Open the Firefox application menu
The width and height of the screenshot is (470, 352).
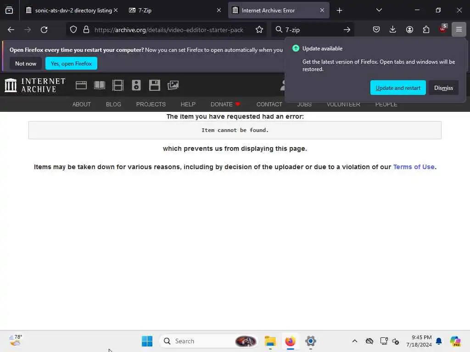[x=459, y=29]
